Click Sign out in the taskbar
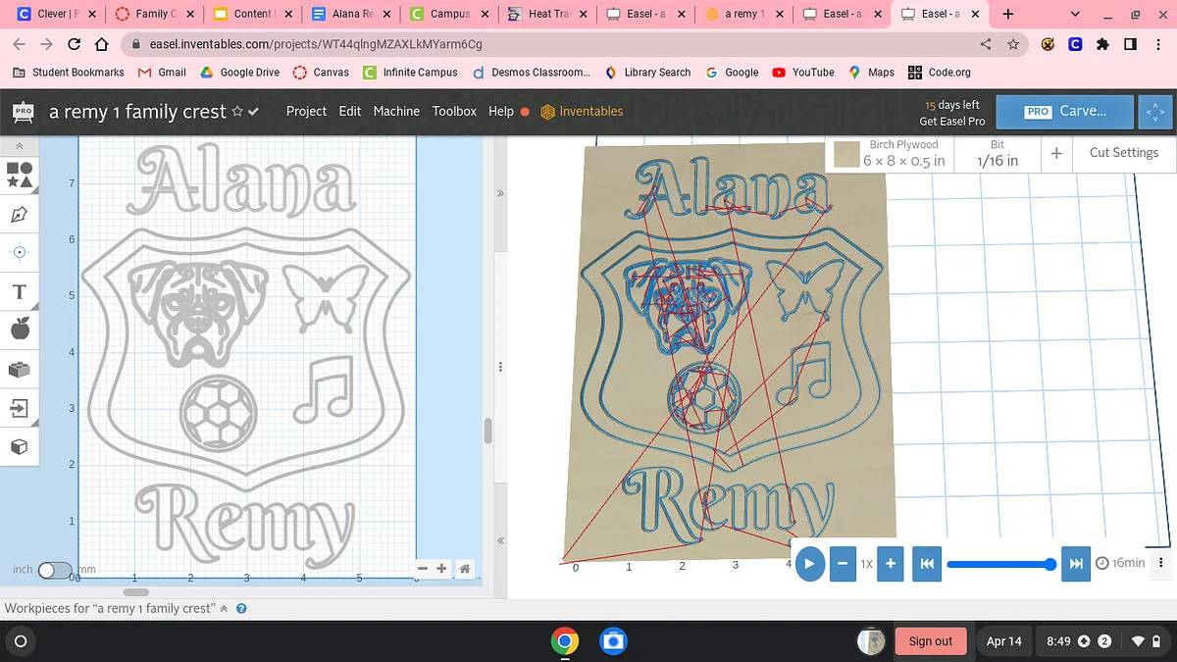The width and height of the screenshot is (1177, 662). pyautogui.click(x=930, y=641)
